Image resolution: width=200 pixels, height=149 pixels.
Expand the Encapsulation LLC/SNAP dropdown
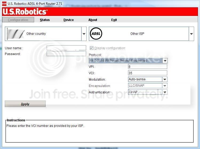tap(165, 86)
